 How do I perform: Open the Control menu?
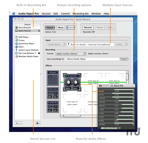click(65, 14)
